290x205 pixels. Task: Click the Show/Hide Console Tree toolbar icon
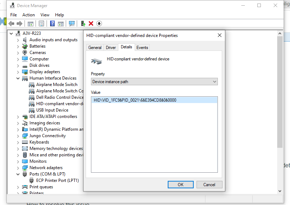click(31, 23)
